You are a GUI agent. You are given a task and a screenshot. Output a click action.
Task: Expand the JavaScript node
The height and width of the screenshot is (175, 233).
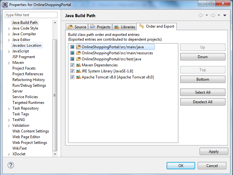point(9,51)
